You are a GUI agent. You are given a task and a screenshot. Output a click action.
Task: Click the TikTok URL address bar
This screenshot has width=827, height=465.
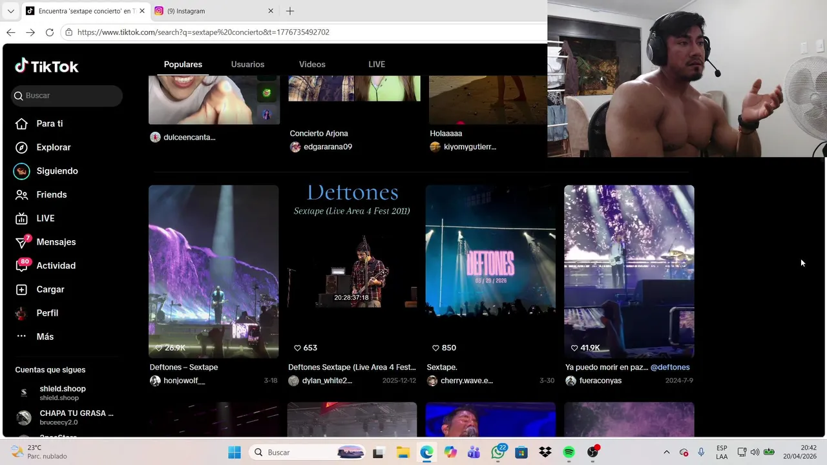[304, 32]
